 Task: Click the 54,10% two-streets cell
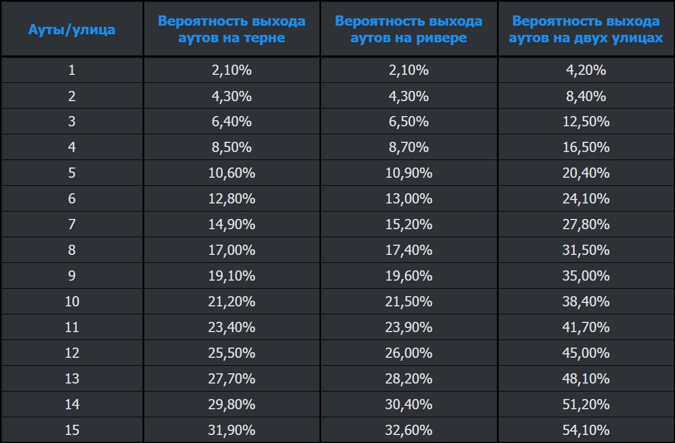pyautogui.click(x=586, y=430)
